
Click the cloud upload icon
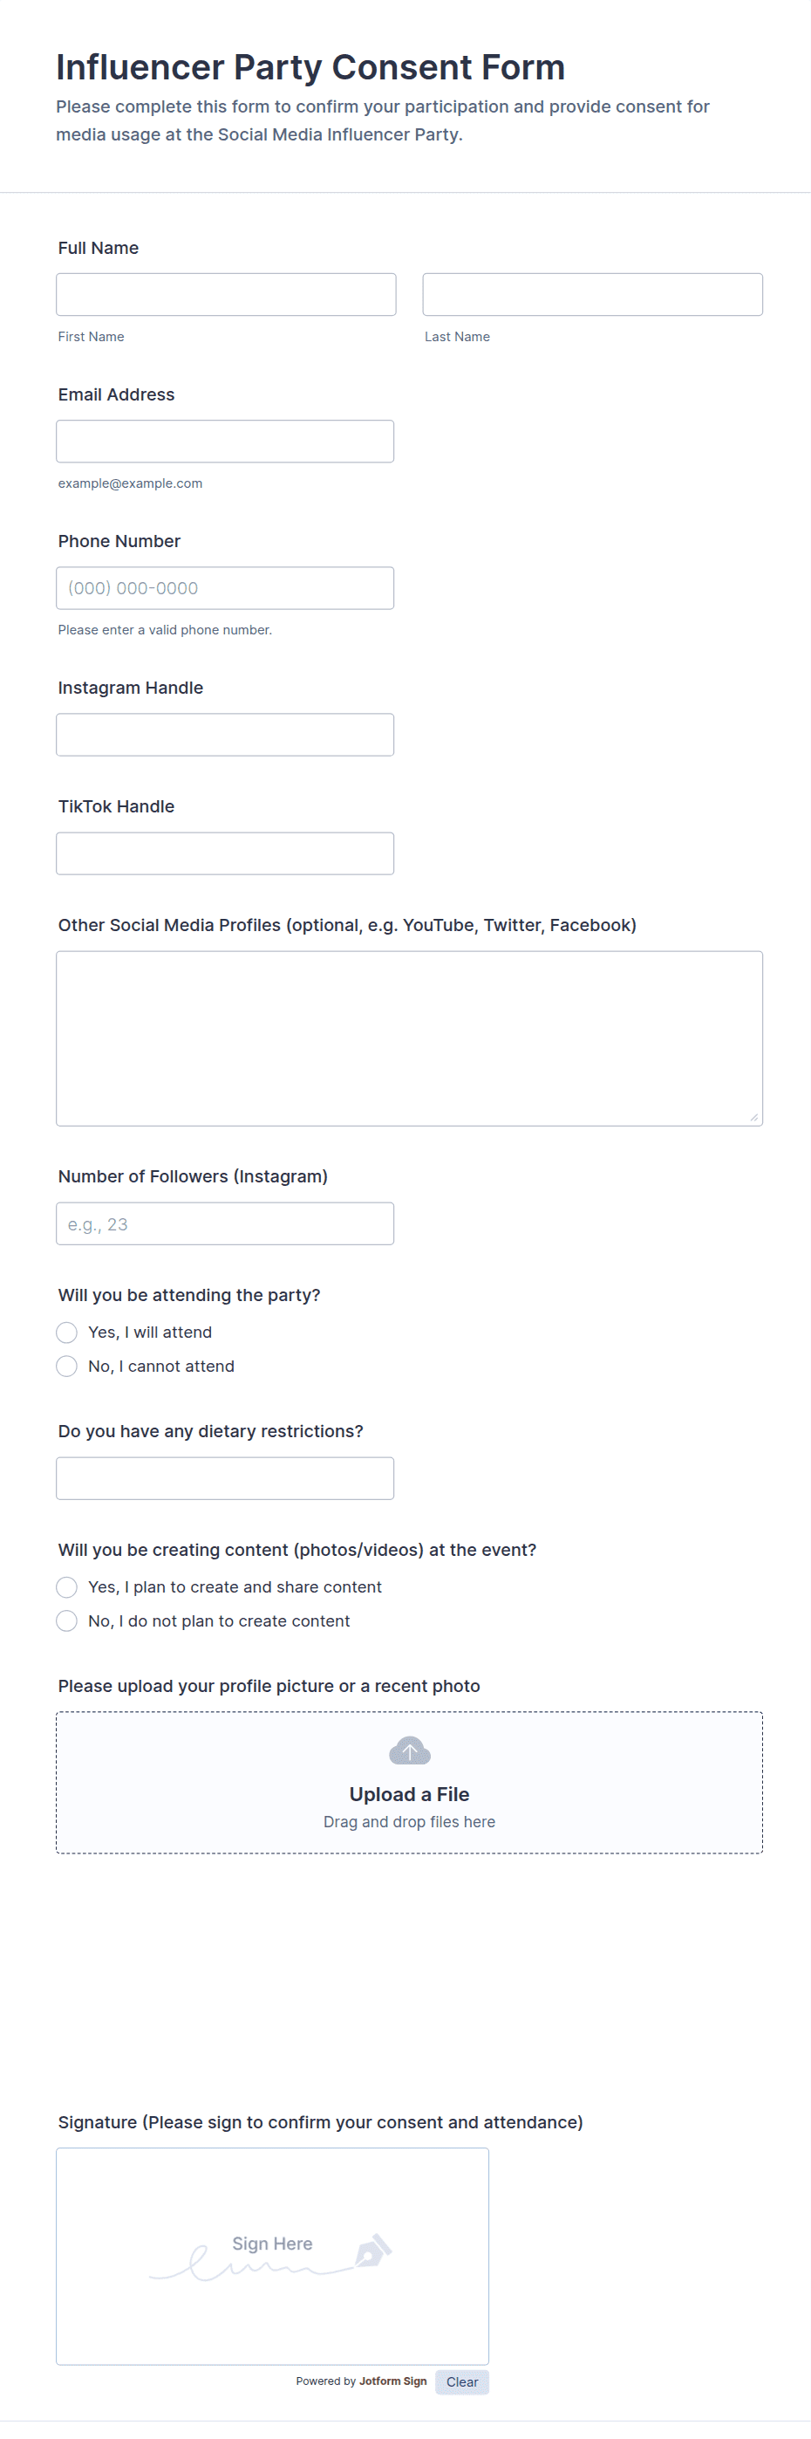(x=409, y=1750)
